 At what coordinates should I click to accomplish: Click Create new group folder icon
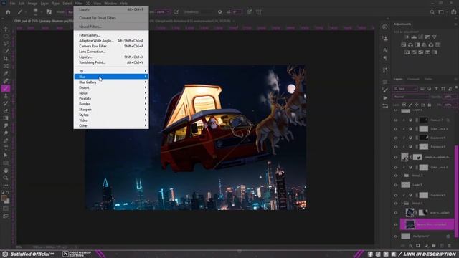point(433,246)
